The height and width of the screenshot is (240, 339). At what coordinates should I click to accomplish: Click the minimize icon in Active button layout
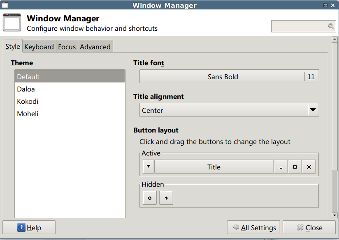281,167
